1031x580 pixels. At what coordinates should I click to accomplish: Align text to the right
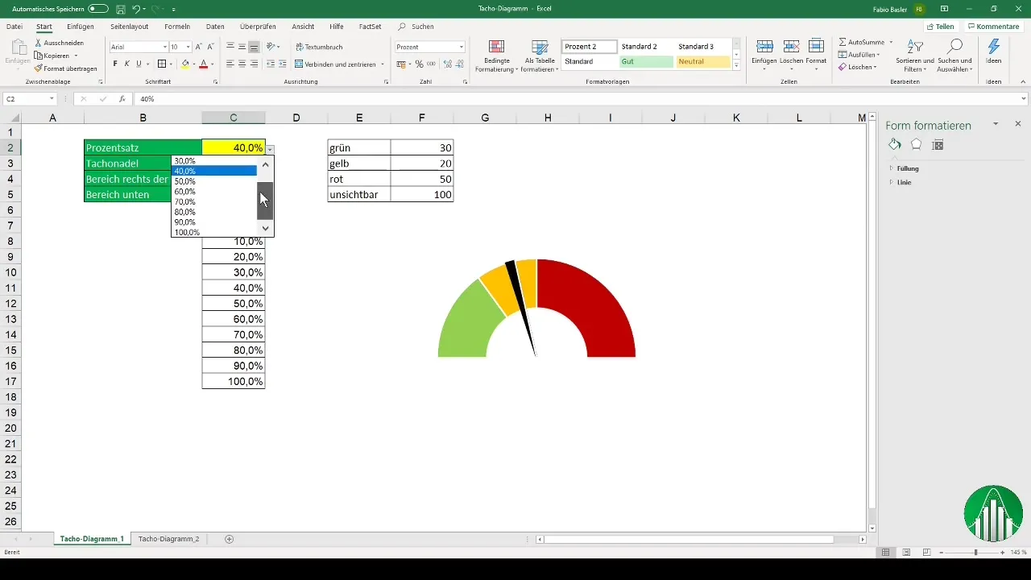(255, 64)
